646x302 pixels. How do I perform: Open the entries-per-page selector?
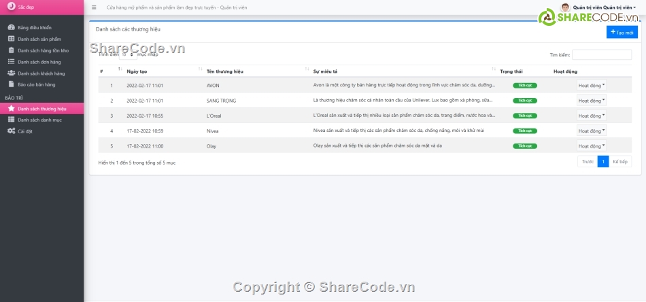(x=127, y=54)
